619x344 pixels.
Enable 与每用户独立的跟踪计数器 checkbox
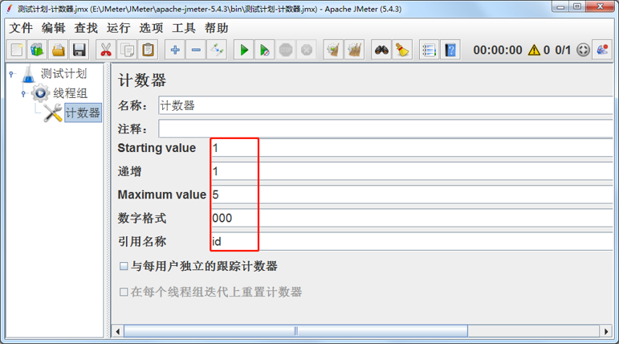(124, 266)
